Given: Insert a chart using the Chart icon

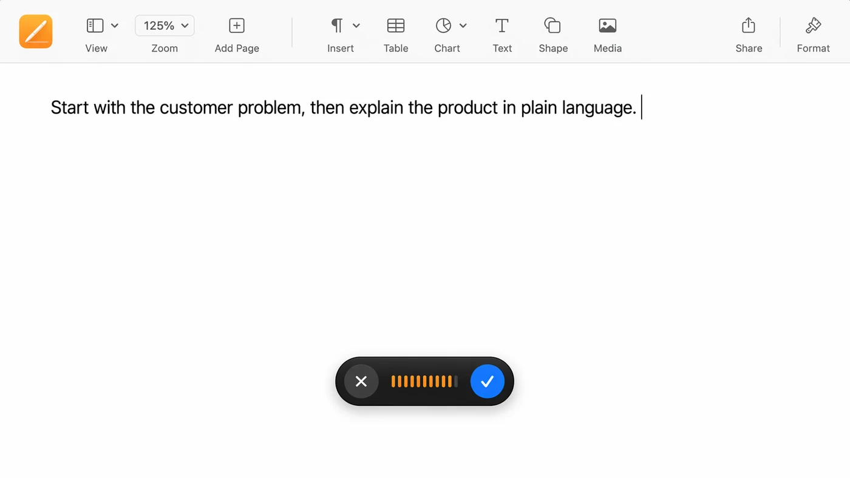Looking at the screenshot, I should (x=443, y=25).
